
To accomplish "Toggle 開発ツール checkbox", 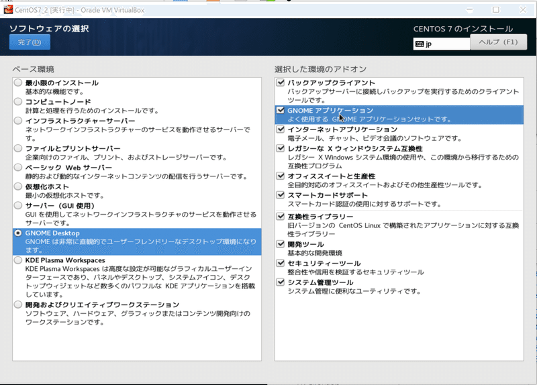I will coord(281,244).
